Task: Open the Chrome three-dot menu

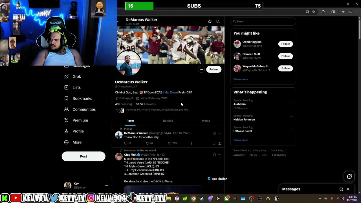Action: click(x=357, y=12)
